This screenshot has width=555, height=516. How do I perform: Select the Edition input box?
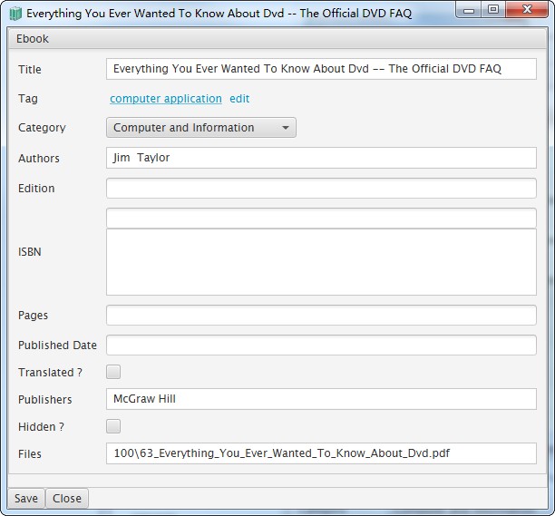click(x=321, y=189)
